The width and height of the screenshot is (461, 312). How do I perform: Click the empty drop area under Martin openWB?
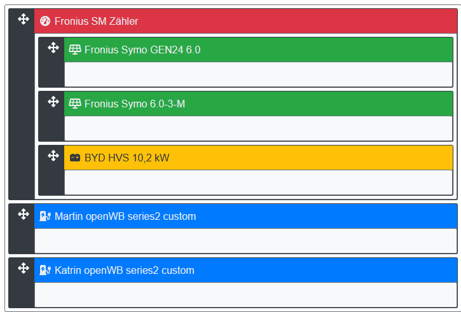click(246, 241)
